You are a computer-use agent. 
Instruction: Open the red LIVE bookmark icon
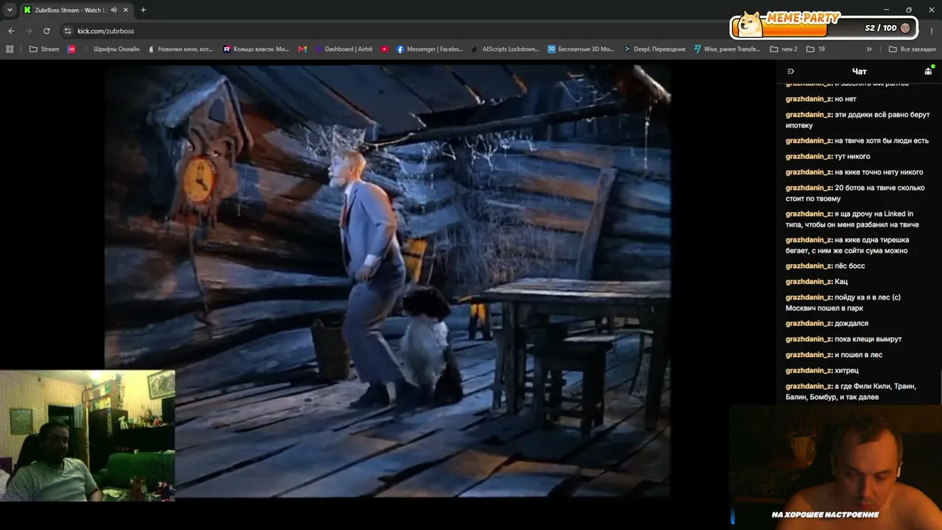pyautogui.click(x=71, y=49)
